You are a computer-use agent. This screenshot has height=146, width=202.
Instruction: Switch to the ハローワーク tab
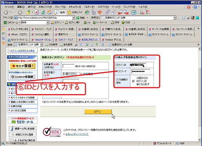(x=182, y=29)
